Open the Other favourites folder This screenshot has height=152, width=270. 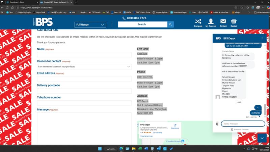262,12
